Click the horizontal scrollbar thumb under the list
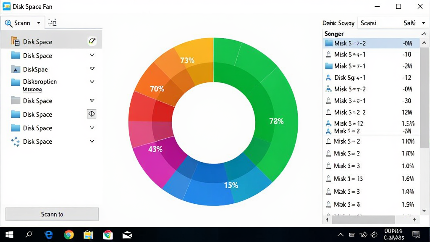The width and height of the screenshot is (430, 242). 363,219
